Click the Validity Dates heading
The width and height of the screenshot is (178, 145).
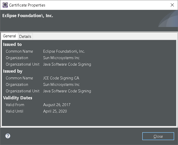[x=18, y=98]
